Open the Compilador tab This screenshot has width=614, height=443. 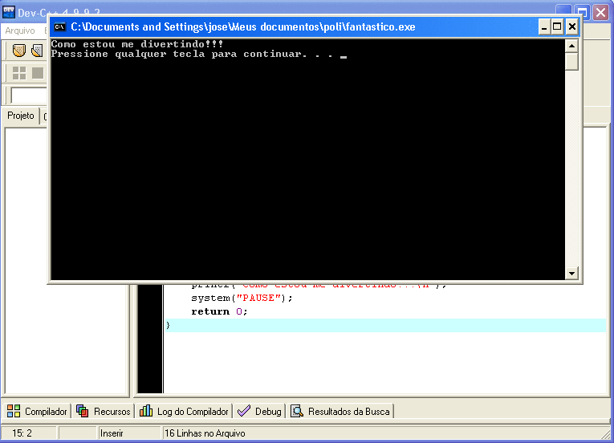[x=38, y=412]
